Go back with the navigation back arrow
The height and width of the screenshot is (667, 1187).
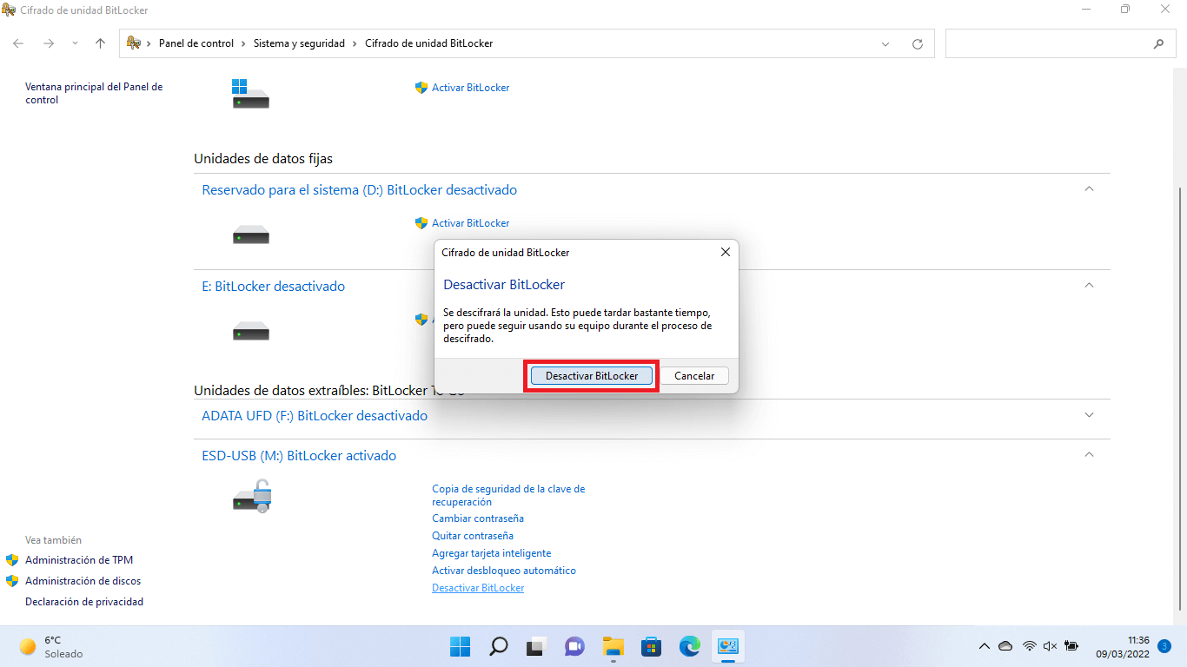(x=19, y=43)
